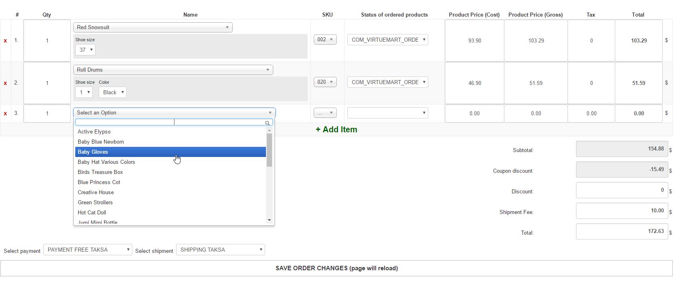
Task: Pick Green Strollers from the list
Action: click(x=95, y=203)
